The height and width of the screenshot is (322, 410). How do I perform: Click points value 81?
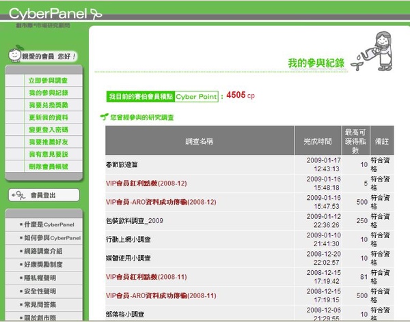[364, 277]
